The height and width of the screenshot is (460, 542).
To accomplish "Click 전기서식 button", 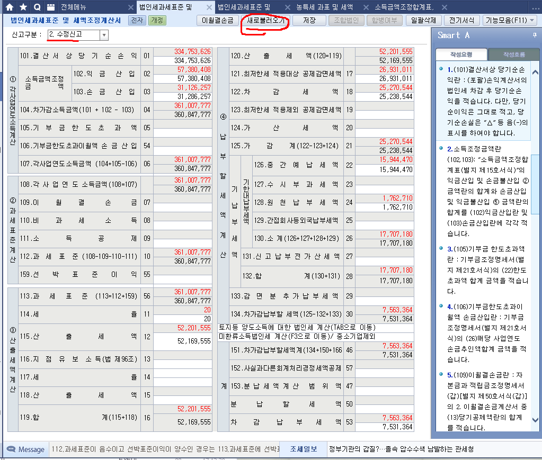I will tap(461, 20).
